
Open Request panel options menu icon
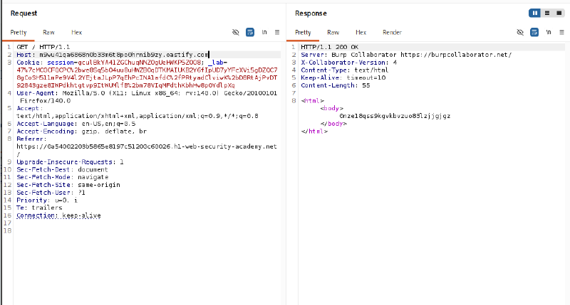(277, 32)
